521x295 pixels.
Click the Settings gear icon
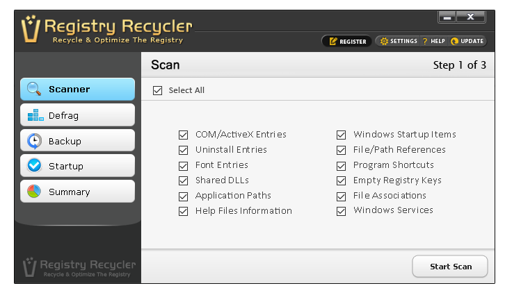point(384,41)
